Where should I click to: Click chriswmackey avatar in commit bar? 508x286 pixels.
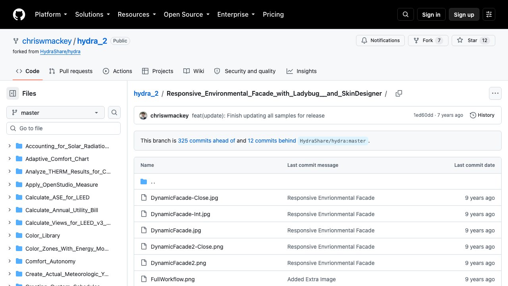(143, 116)
